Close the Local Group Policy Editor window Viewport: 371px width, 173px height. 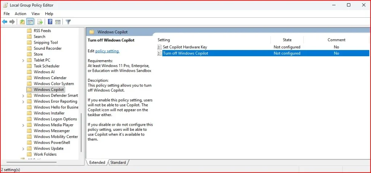coord(364,5)
